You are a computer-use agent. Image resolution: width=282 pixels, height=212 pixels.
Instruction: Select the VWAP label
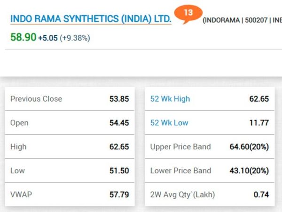(21, 195)
